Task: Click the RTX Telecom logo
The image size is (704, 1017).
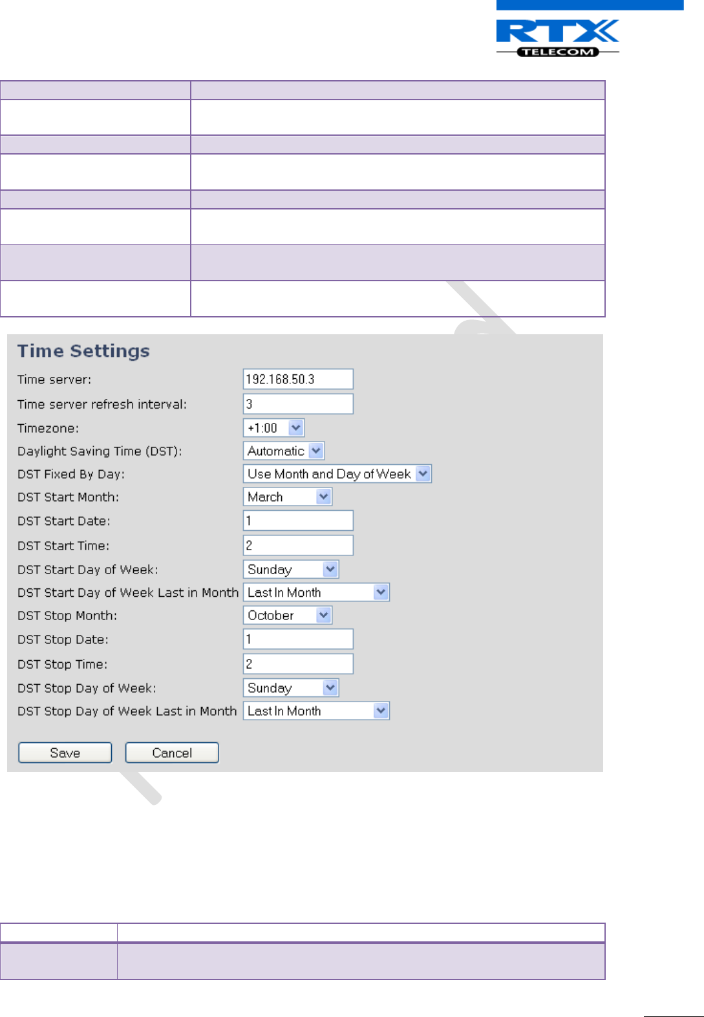Action: pos(558,38)
